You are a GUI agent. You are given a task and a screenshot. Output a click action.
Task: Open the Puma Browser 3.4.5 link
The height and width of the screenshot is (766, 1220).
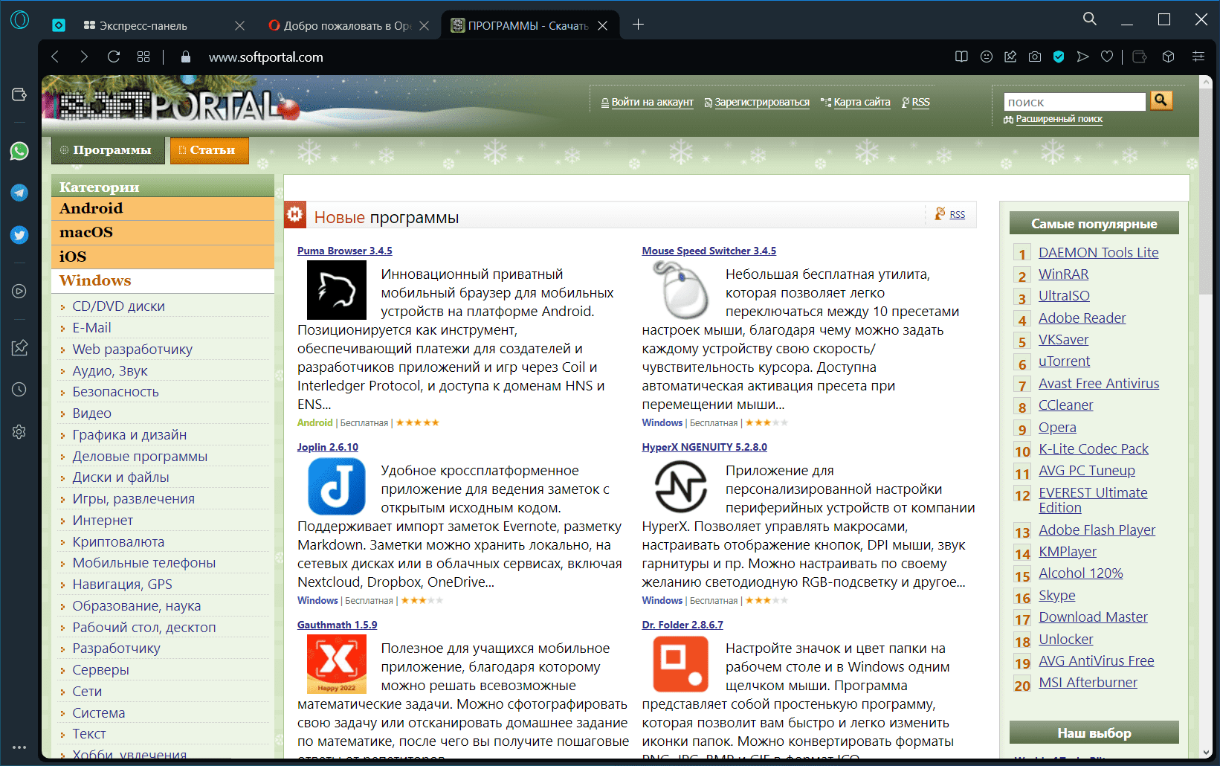coord(344,251)
